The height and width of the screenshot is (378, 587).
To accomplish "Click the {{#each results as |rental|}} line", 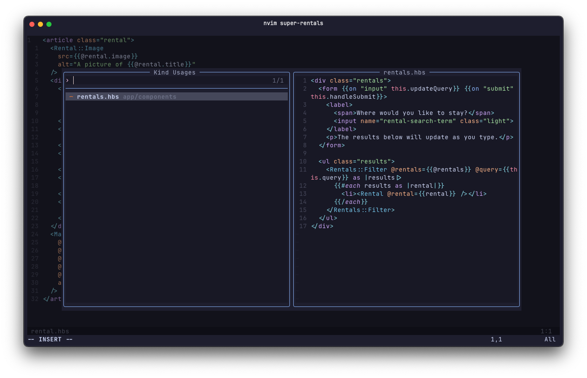I will (x=389, y=186).
